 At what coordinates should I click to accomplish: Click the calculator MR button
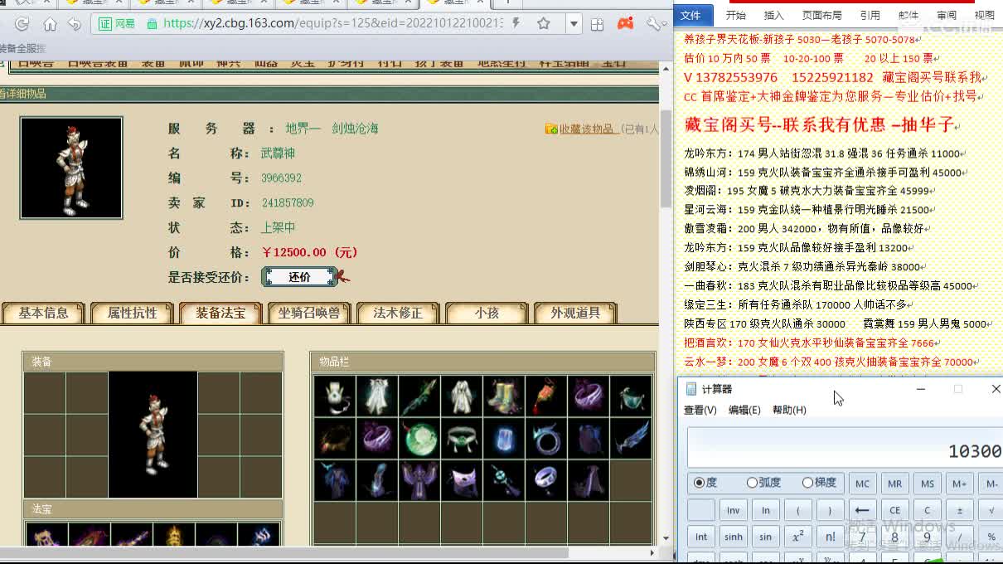coord(894,484)
